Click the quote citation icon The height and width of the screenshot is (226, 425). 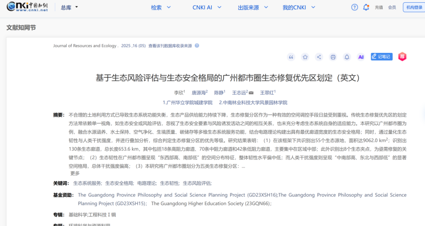(x=291, y=57)
